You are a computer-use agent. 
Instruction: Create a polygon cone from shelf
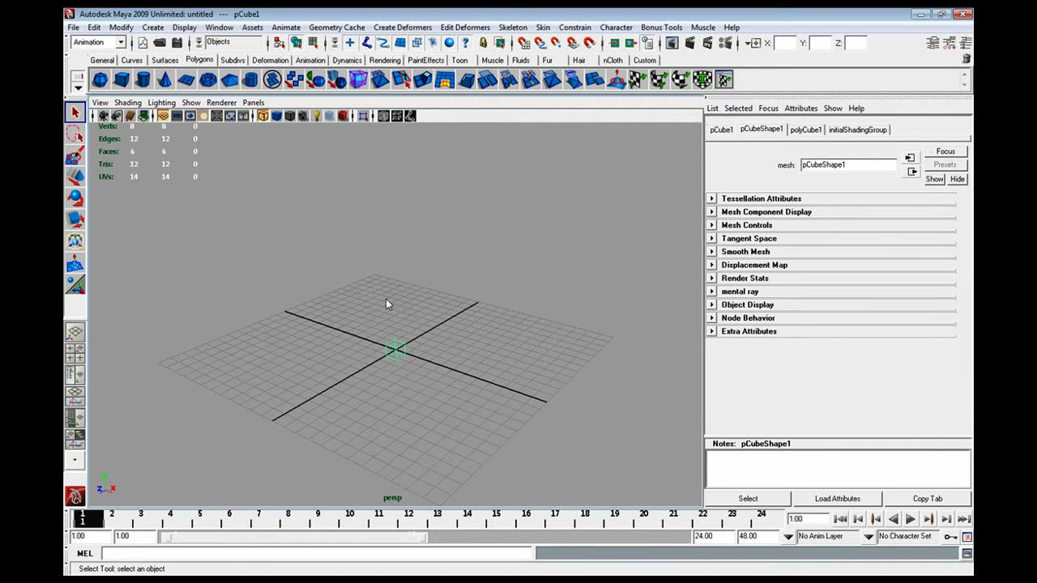tap(164, 79)
